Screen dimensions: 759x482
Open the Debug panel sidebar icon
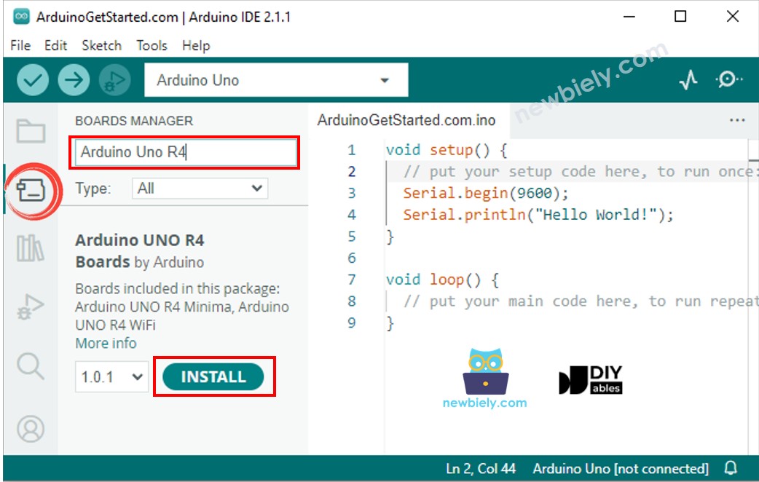[30, 306]
